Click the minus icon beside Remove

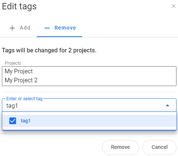coord(47,28)
